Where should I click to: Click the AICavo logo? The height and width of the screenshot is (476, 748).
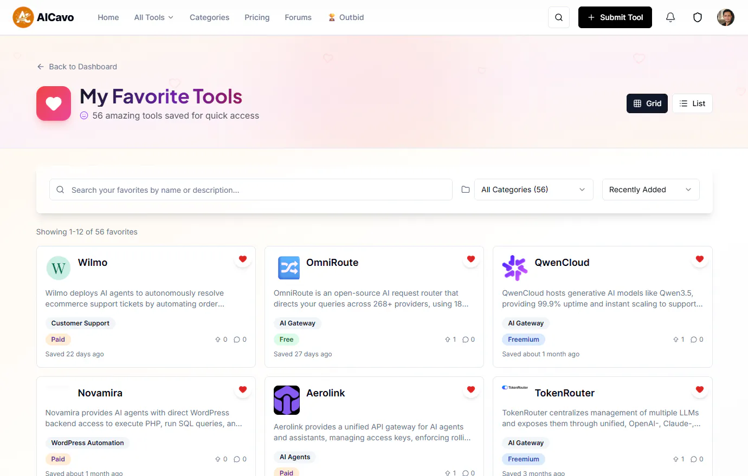point(43,17)
